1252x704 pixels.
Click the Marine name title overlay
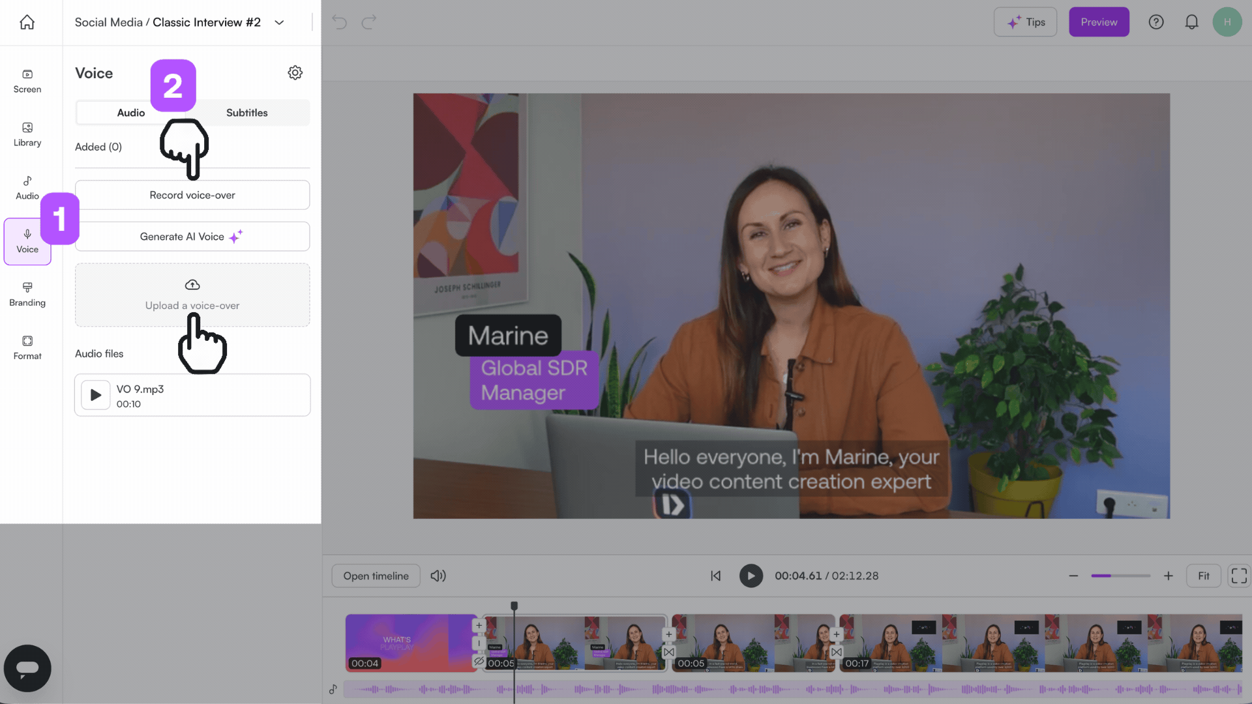point(508,336)
